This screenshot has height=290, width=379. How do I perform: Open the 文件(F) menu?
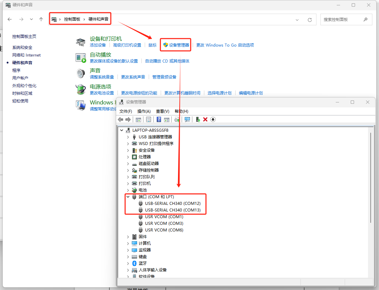pyautogui.click(x=126, y=111)
